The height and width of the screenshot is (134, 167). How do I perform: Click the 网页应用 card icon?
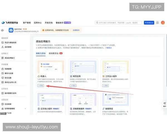(x=71, y=76)
